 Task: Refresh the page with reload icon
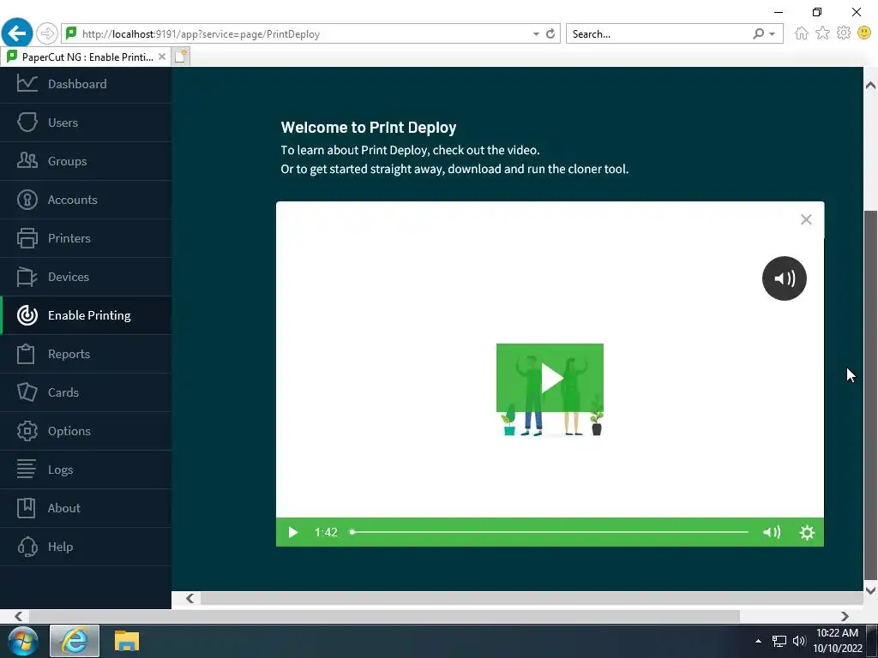[x=550, y=33]
